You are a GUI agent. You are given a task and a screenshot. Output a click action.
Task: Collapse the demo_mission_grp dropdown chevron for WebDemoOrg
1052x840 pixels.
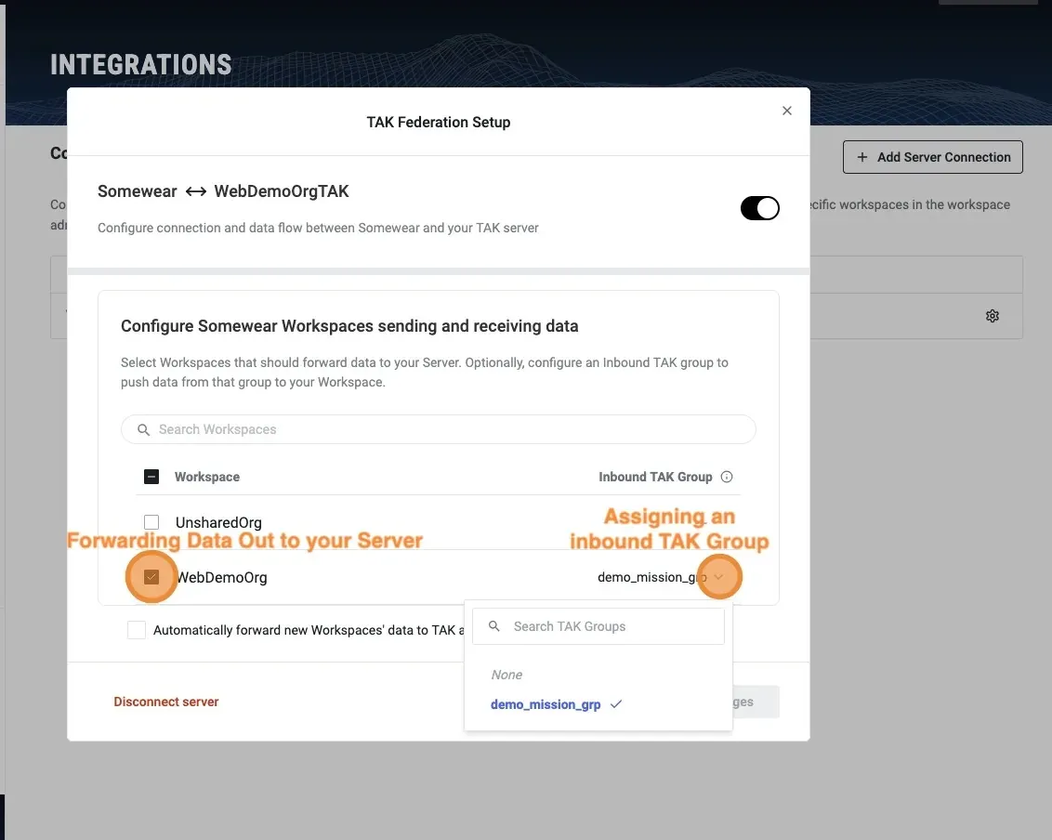click(718, 577)
